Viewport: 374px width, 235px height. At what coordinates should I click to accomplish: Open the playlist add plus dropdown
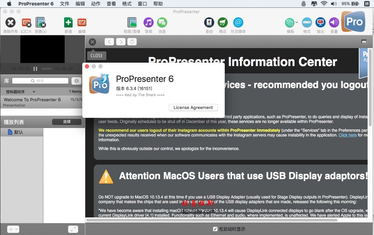[x=13, y=229]
